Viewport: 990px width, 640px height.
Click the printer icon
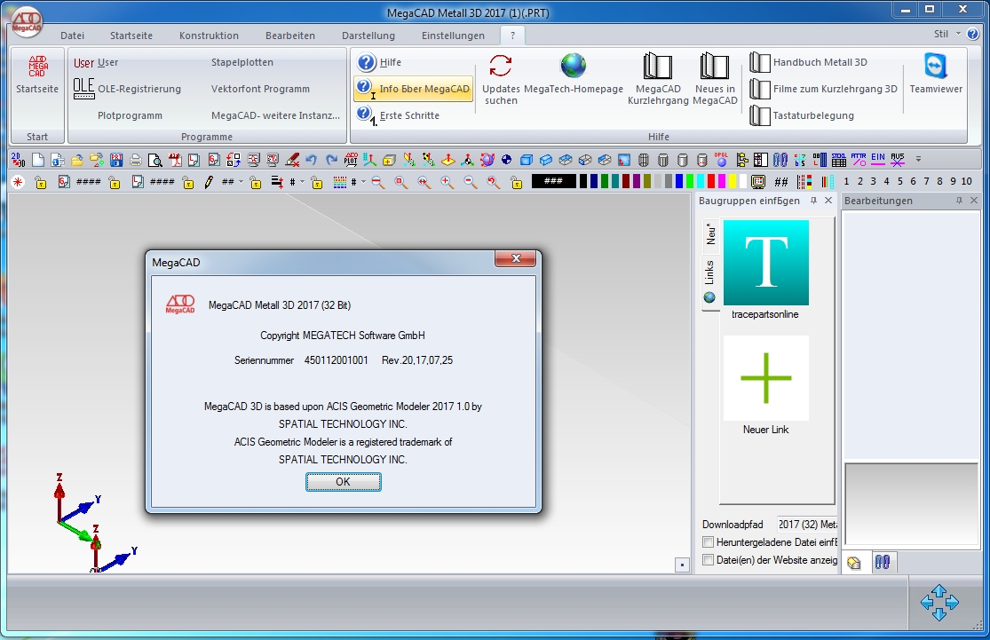(135, 160)
